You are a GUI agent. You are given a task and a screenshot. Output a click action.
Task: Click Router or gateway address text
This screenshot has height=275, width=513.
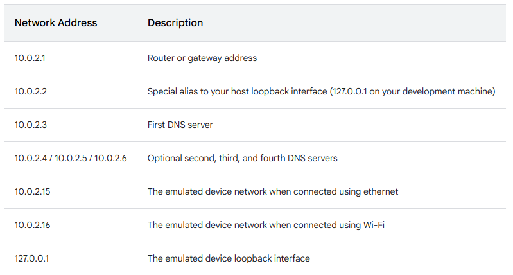point(202,58)
